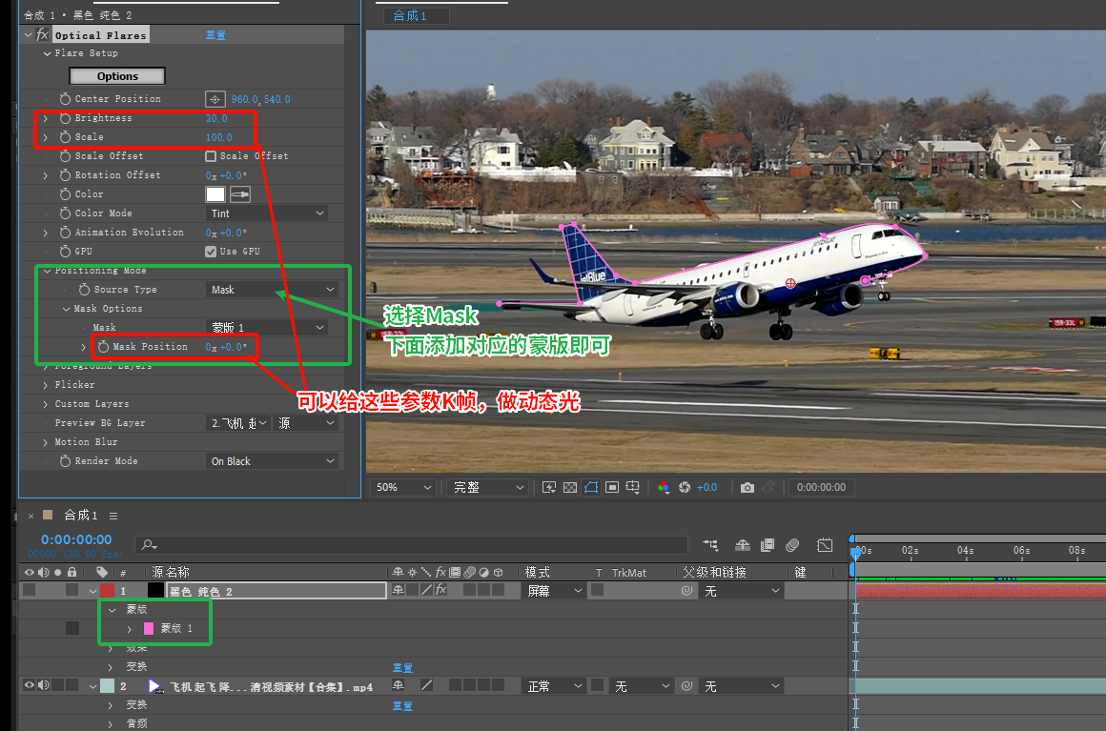Toggle the Render Mode stopwatch
The height and width of the screenshot is (731, 1106).
[65, 460]
